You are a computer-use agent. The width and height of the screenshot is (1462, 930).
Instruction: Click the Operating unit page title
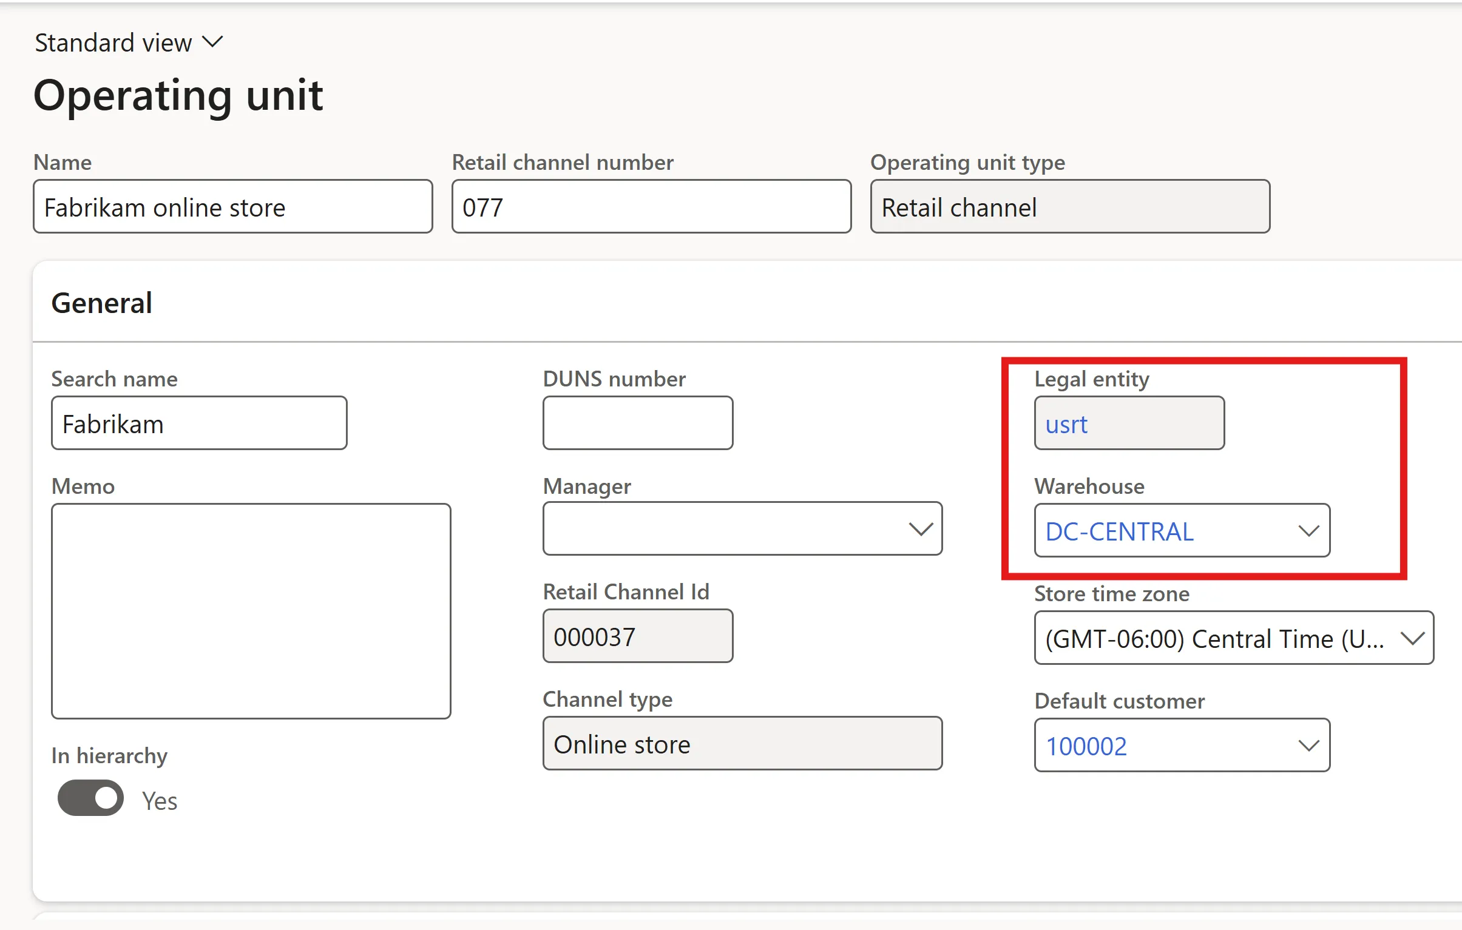click(178, 96)
